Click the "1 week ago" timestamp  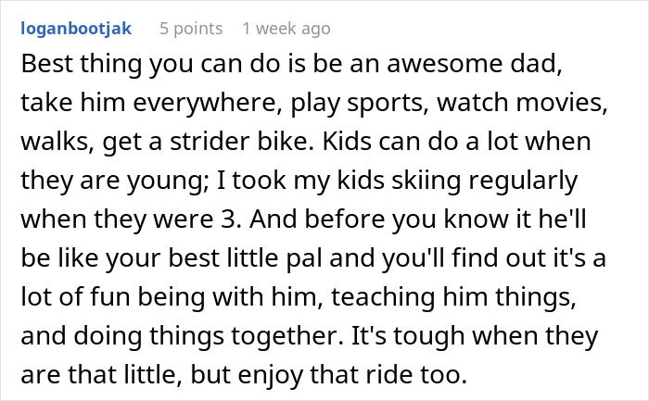point(286,29)
